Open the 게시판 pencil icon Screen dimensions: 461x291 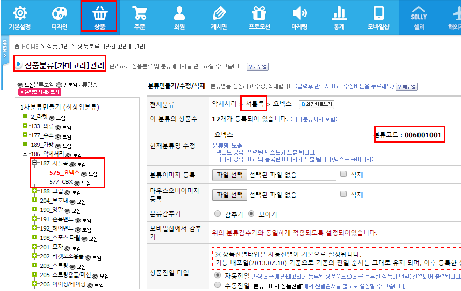click(x=219, y=13)
